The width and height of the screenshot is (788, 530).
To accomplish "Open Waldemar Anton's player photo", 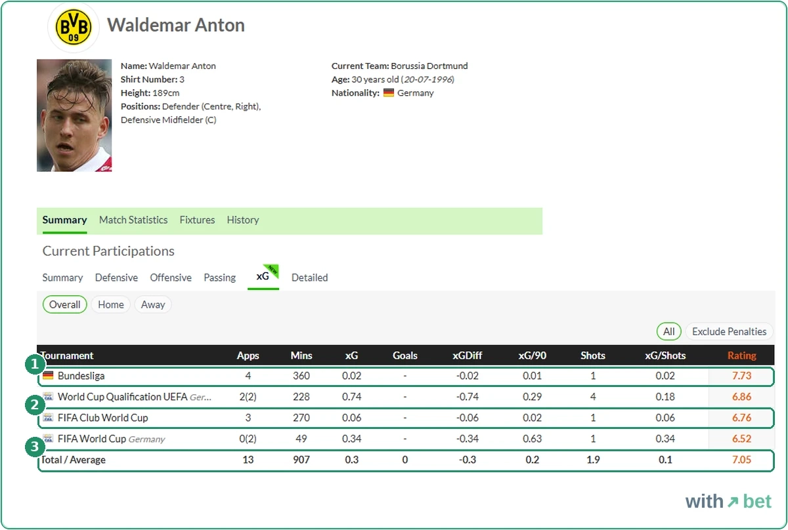I will tap(74, 115).
